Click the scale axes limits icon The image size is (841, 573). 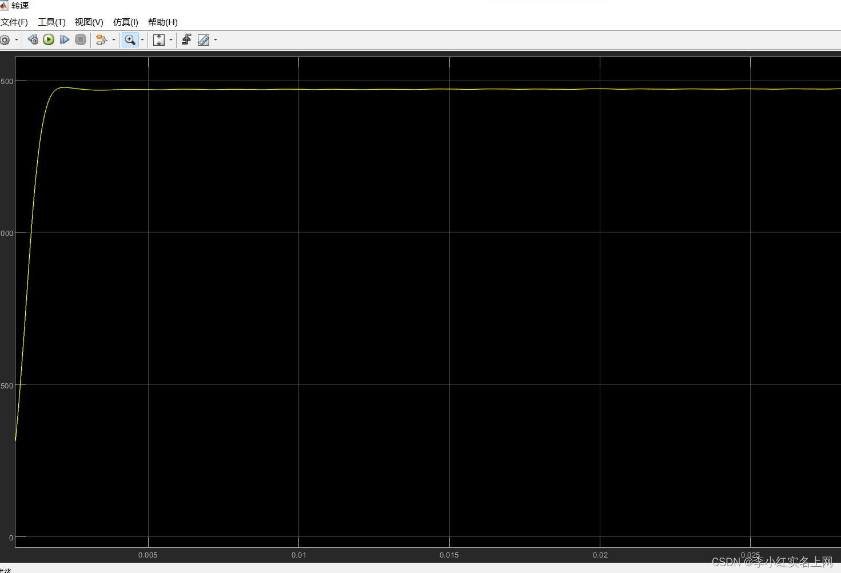pyautogui.click(x=159, y=40)
